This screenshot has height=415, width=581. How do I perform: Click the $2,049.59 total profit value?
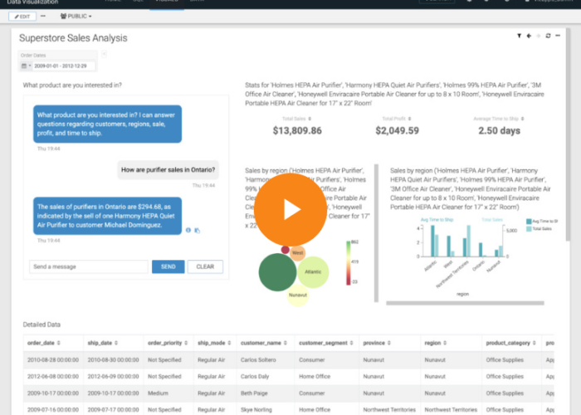point(398,131)
